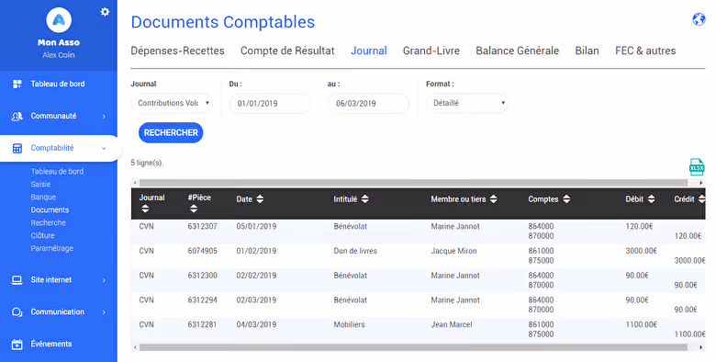Click the Site internet laptop icon

(x=17, y=280)
